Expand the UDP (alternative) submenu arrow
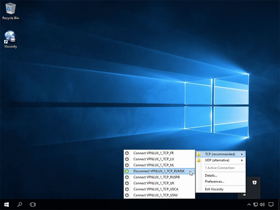The height and width of the screenshot is (210, 280). (x=242, y=160)
